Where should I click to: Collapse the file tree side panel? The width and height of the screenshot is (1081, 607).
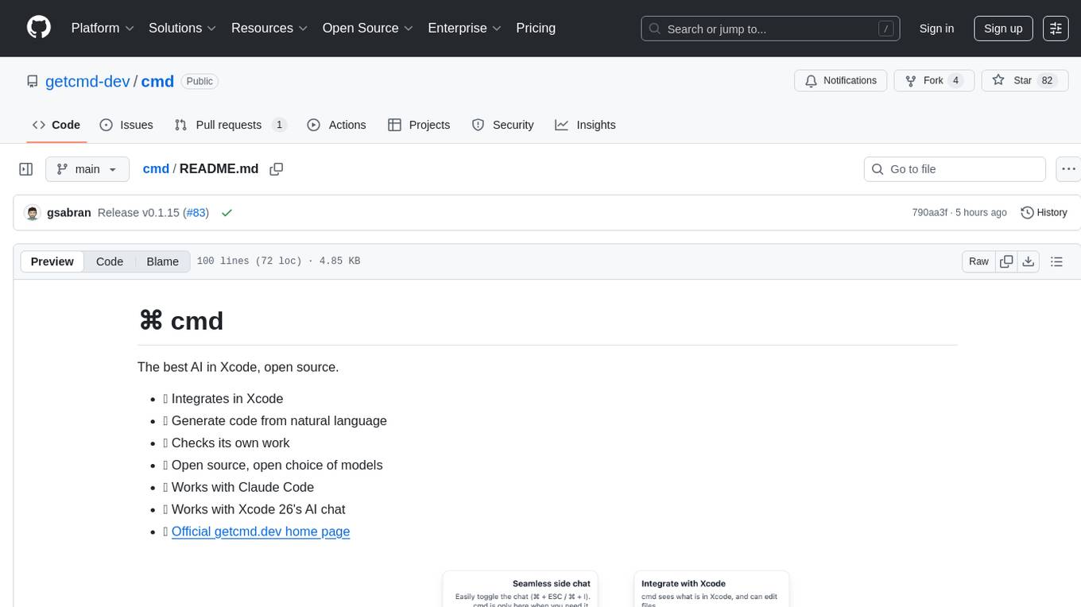26,169
